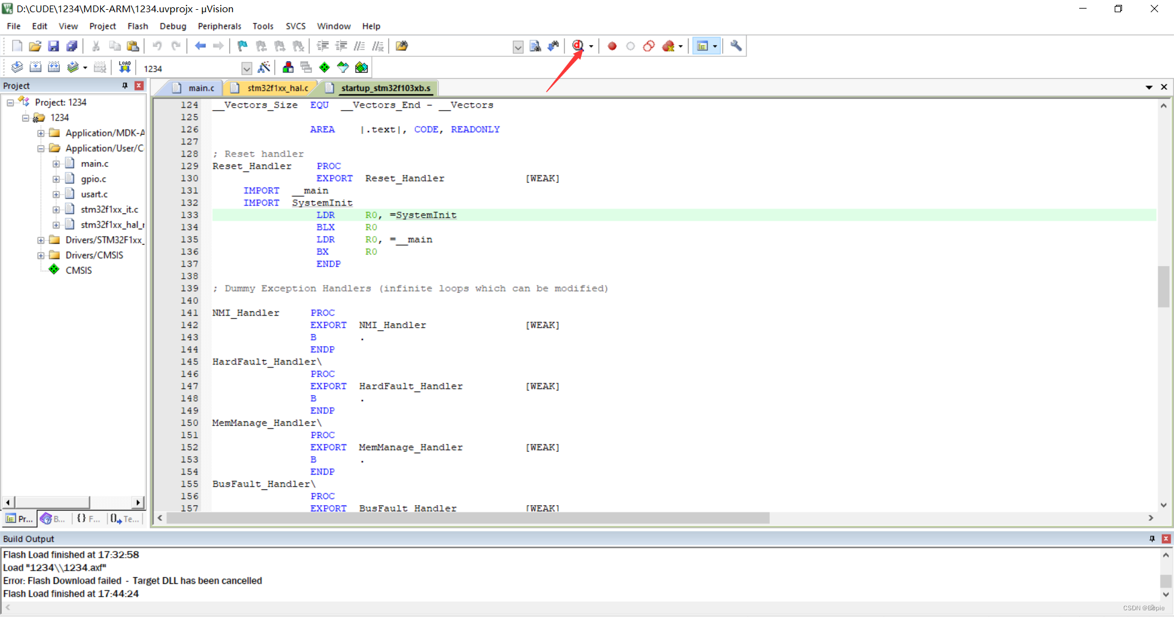
Task: Select stm32f1xx_it.c in project tree
Action: point(109,210)
